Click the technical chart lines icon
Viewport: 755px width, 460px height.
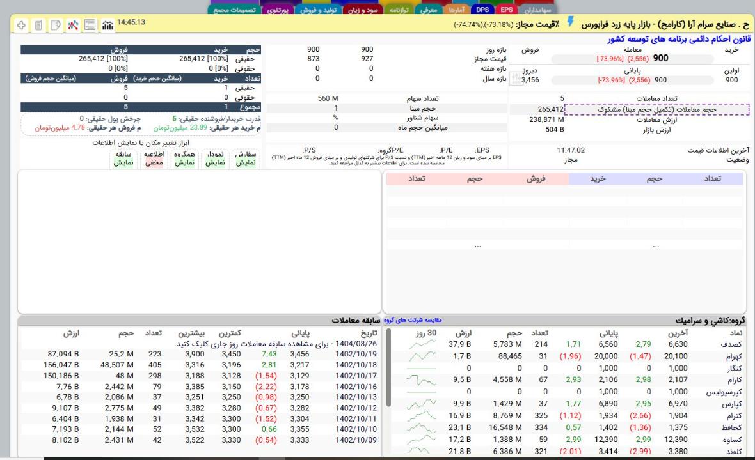pos(72,26)
